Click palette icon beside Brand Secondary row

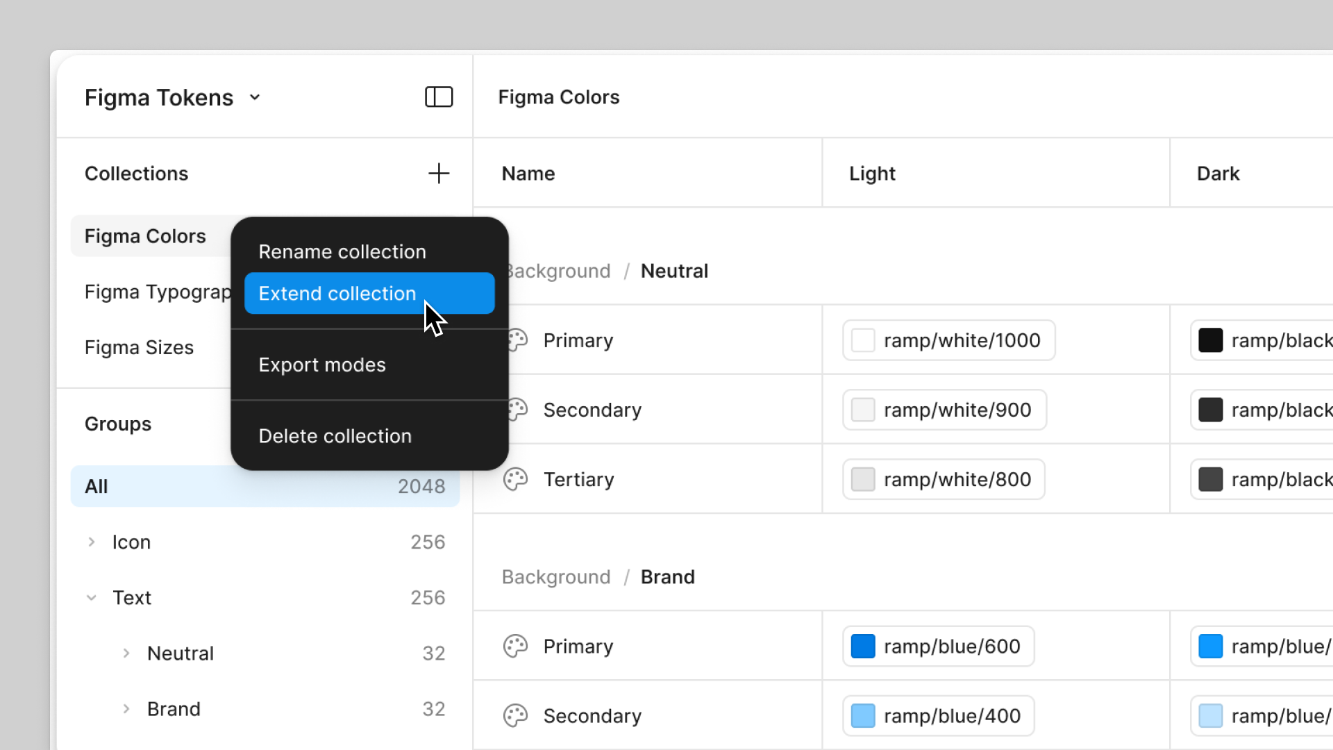click(516, 716)
